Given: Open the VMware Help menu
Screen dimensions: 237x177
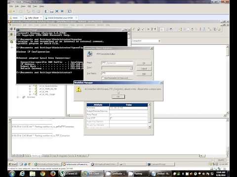Looking at the screenshot, I should [41, 6].
